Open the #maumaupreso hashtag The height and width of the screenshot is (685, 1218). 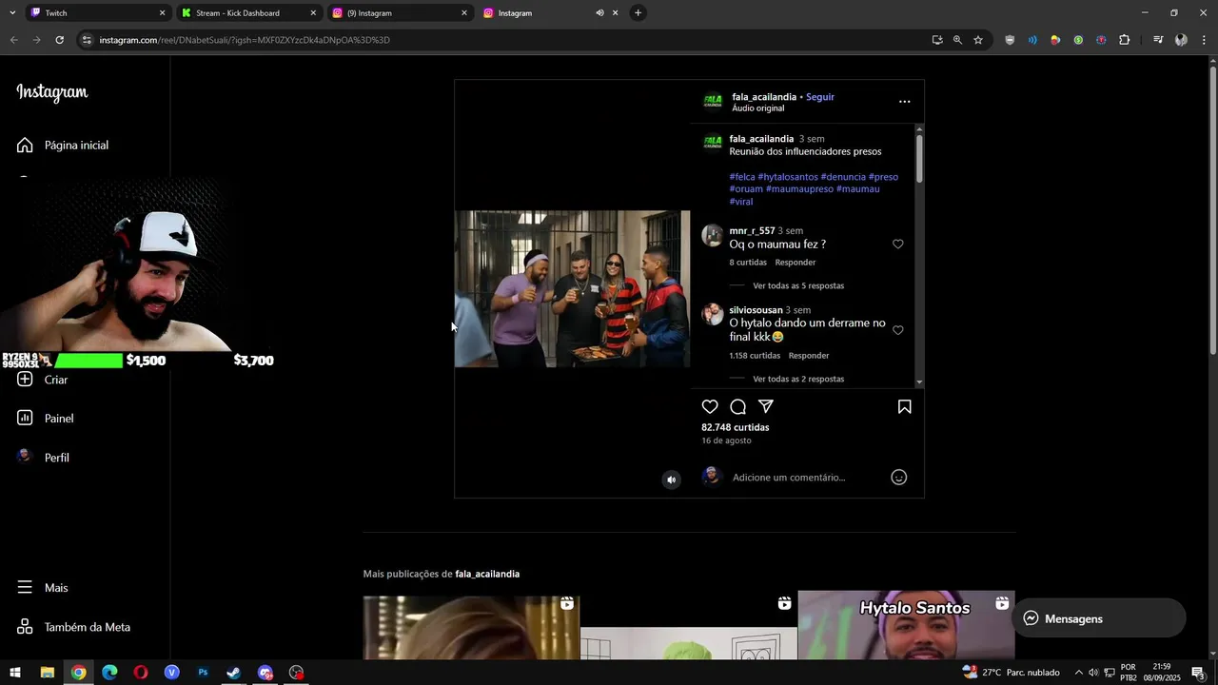coord(799,189)
